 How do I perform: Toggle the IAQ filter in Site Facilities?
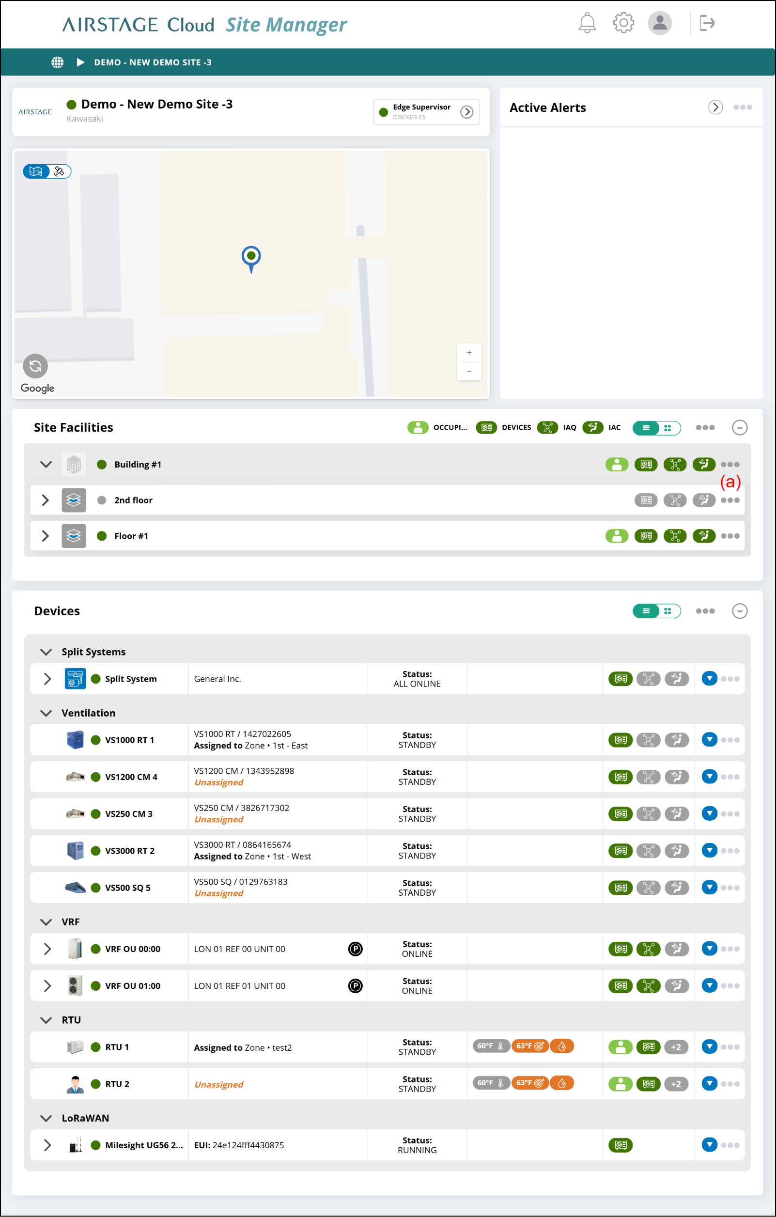click(x=548, y=428)
